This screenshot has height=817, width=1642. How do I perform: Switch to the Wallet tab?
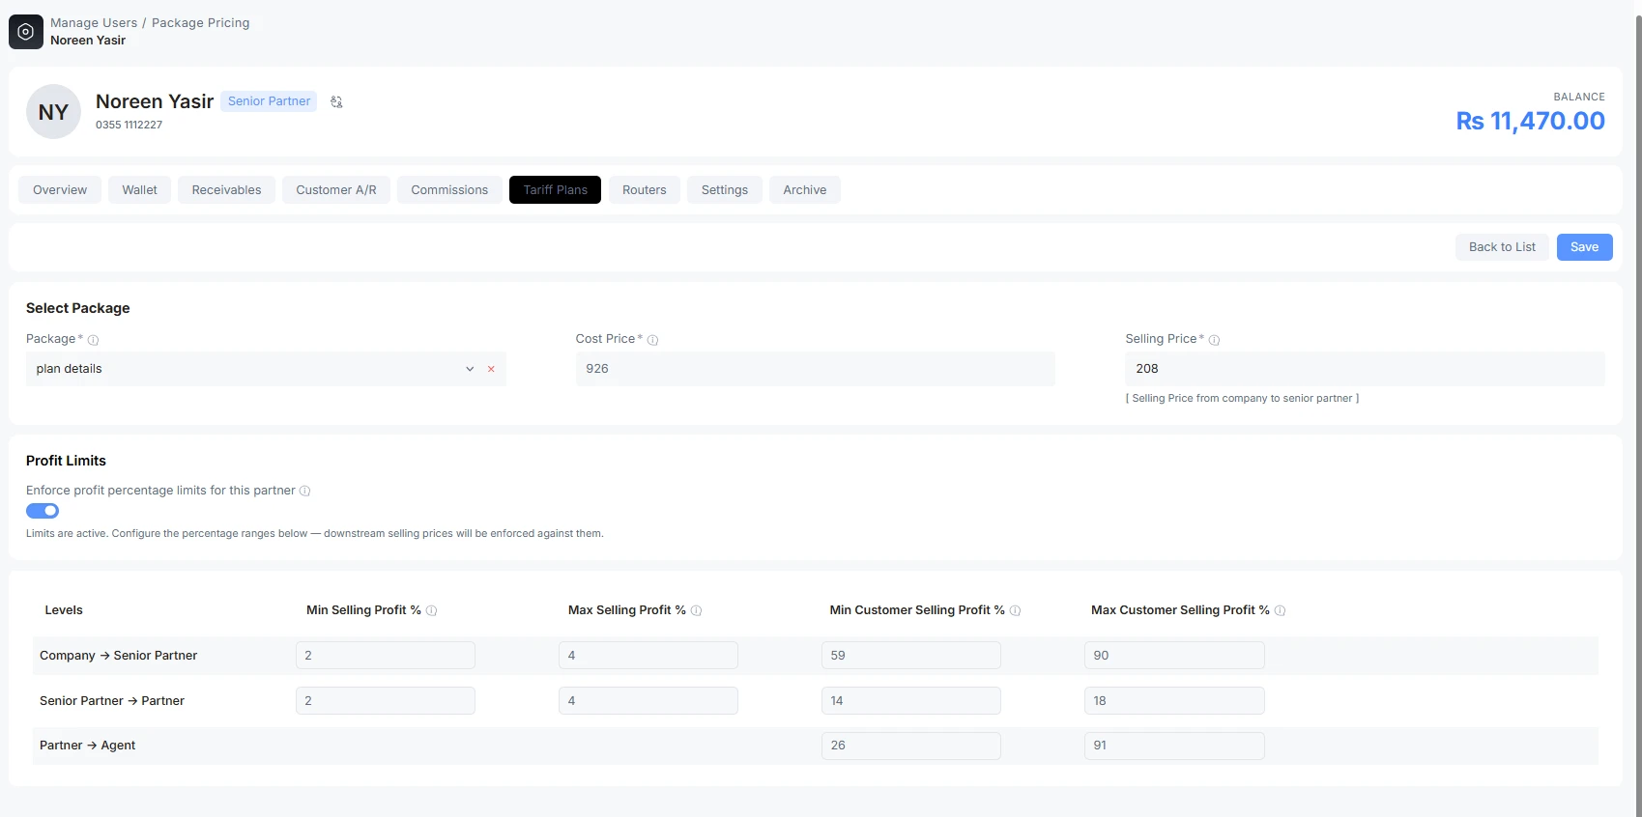pyautogui.click(x=139, y=190)
